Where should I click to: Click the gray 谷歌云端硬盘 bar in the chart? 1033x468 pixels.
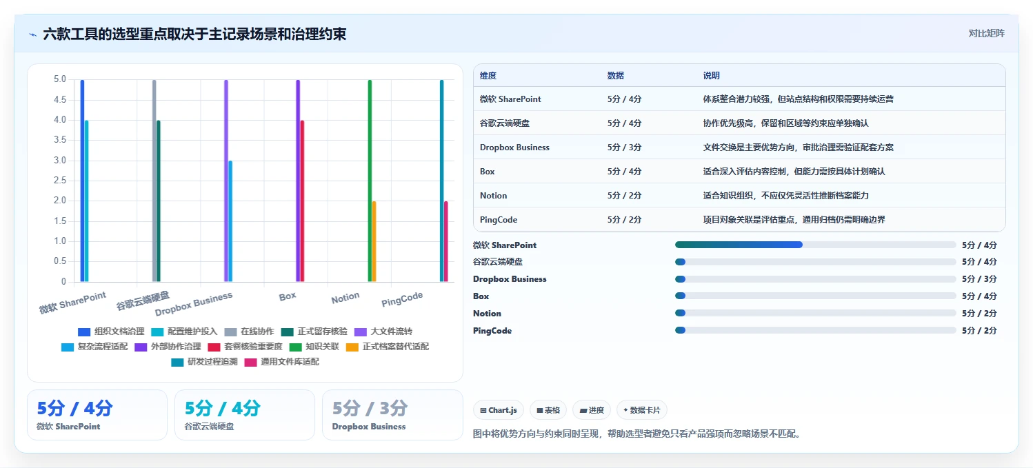coord(154,181)
